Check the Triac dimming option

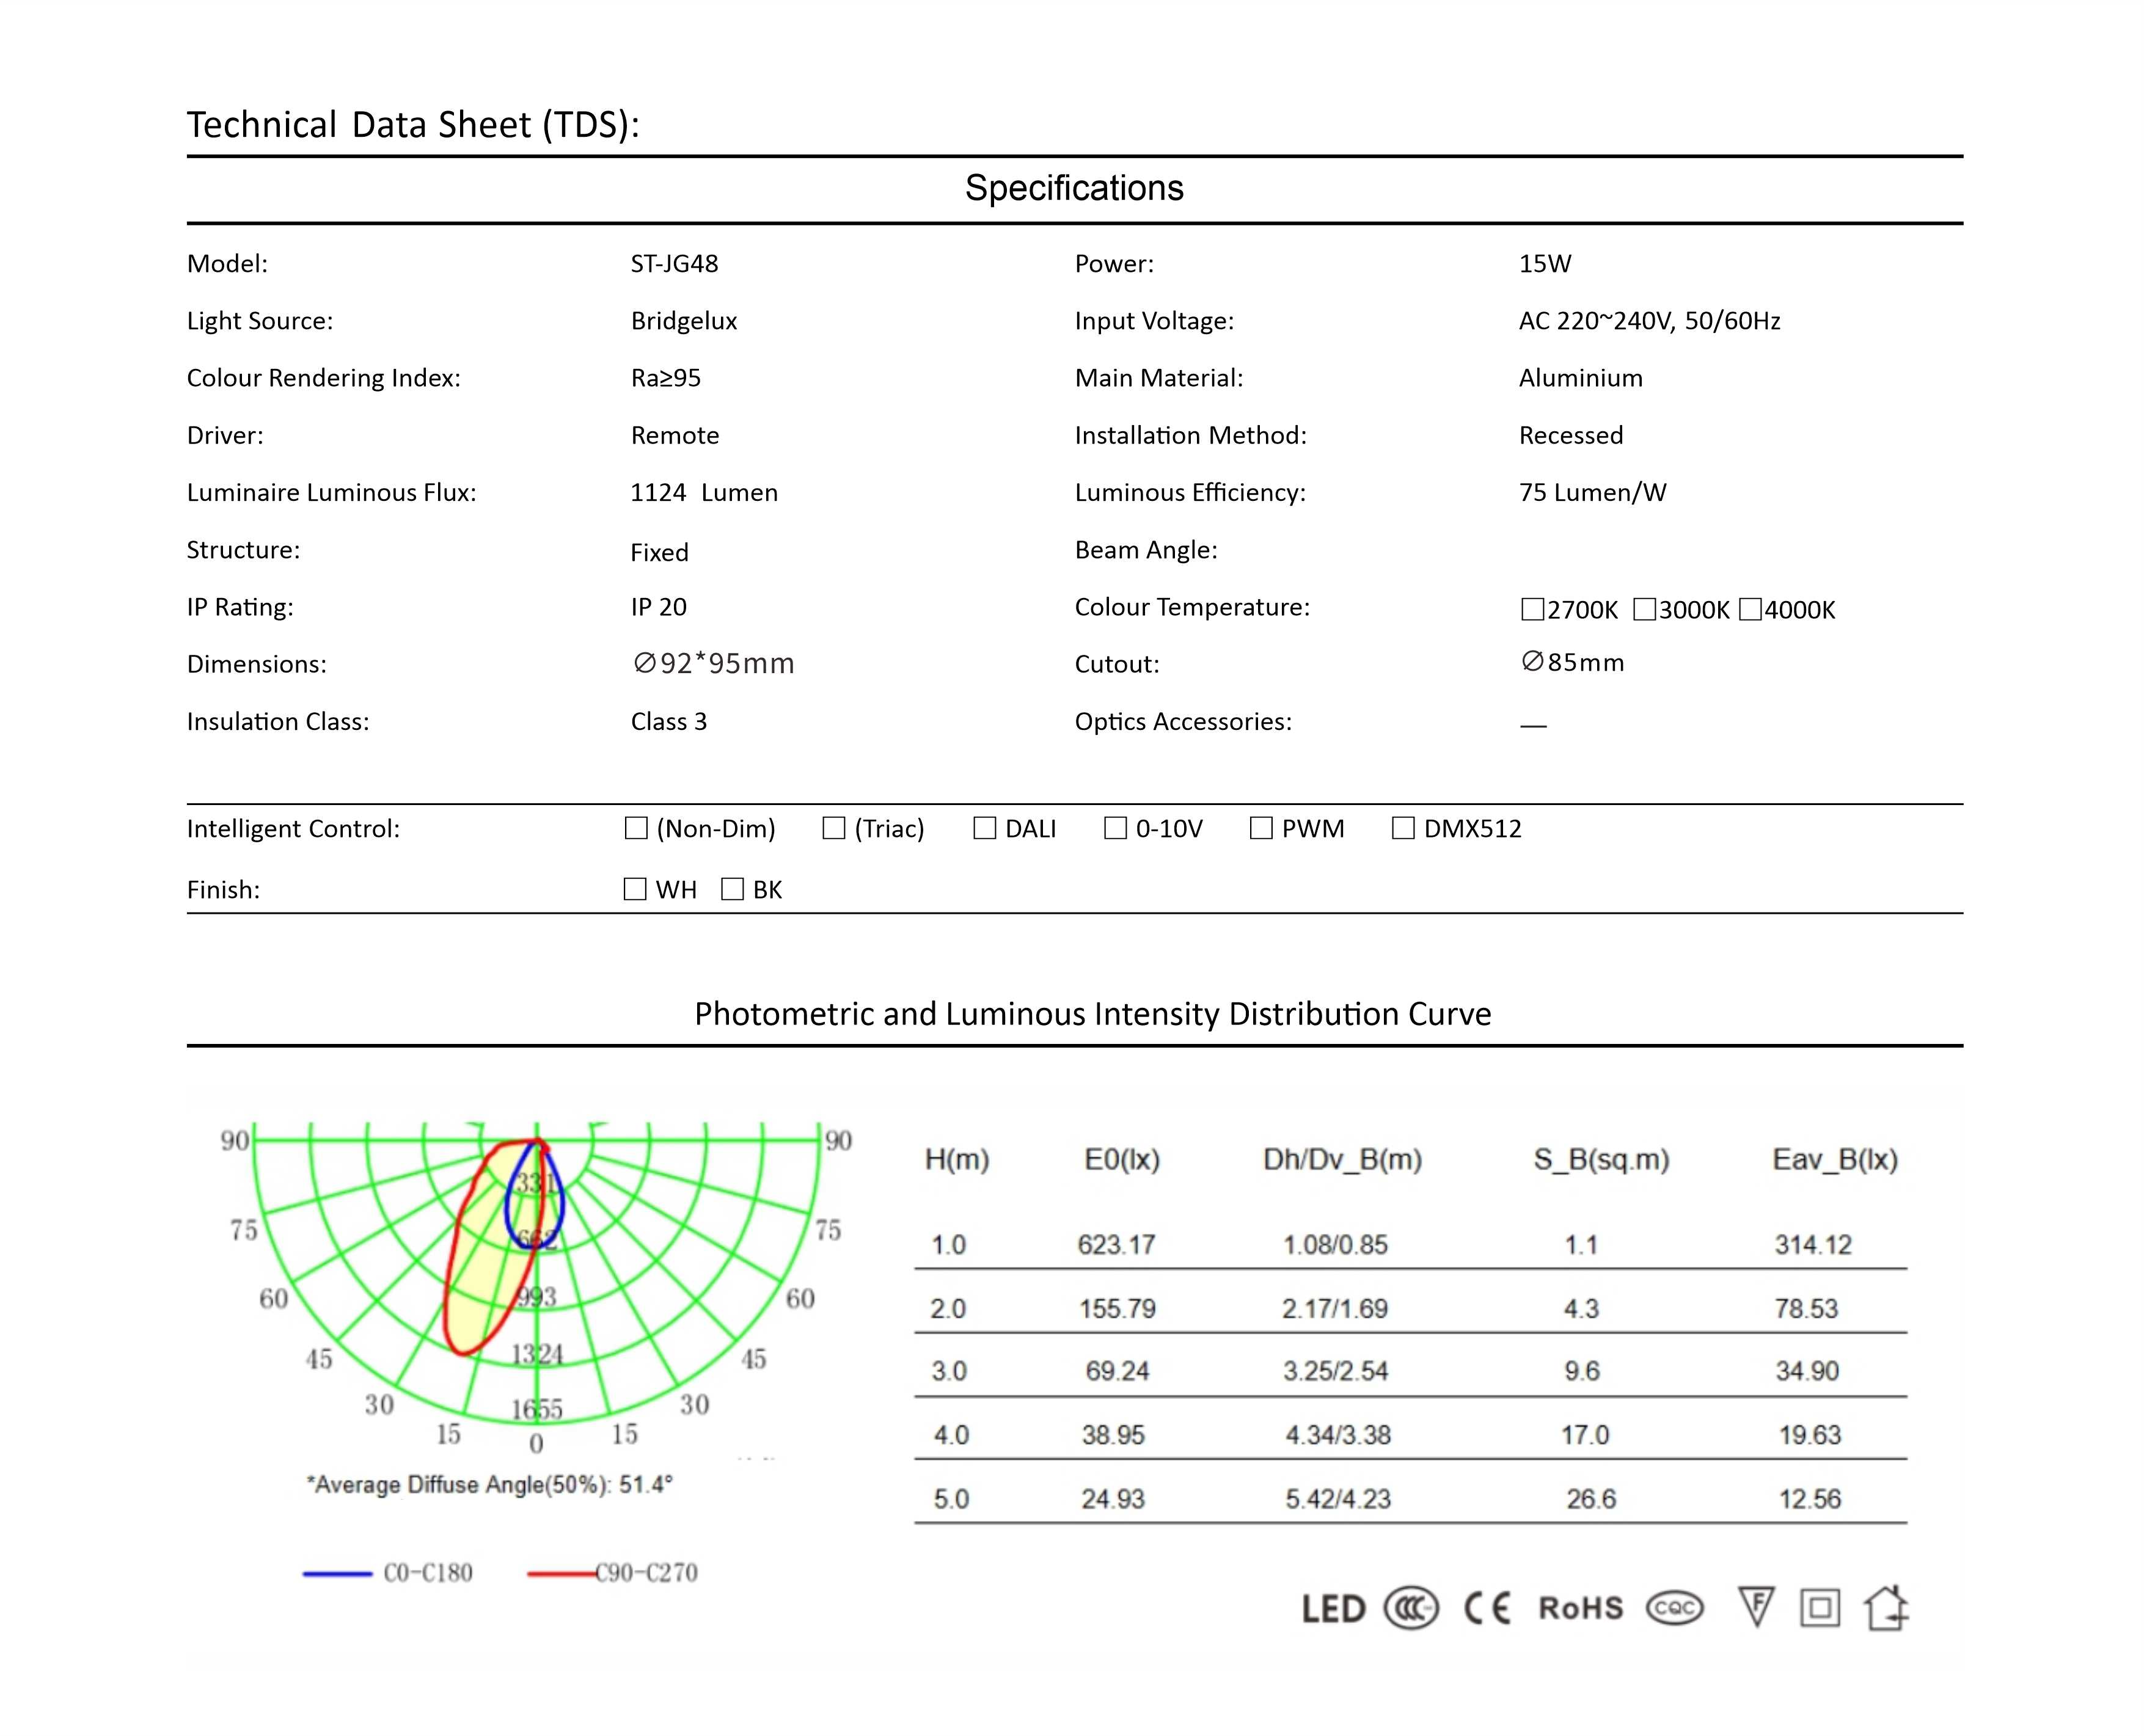pos(834,828)
